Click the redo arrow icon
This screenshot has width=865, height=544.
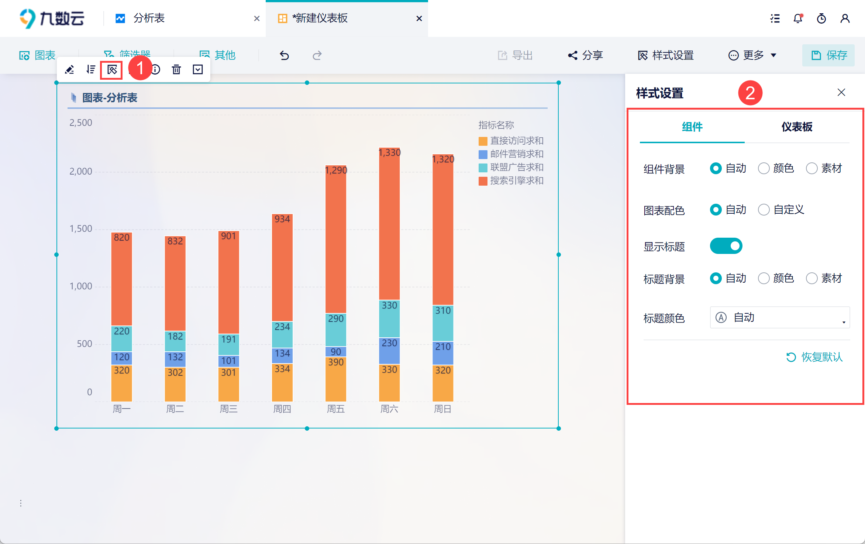click(317, 55)
